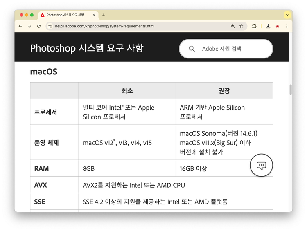Reload the current page
307x231 pixels.
(x=39, y=26)
